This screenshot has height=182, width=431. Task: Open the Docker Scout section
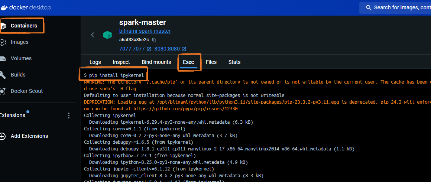27,91
